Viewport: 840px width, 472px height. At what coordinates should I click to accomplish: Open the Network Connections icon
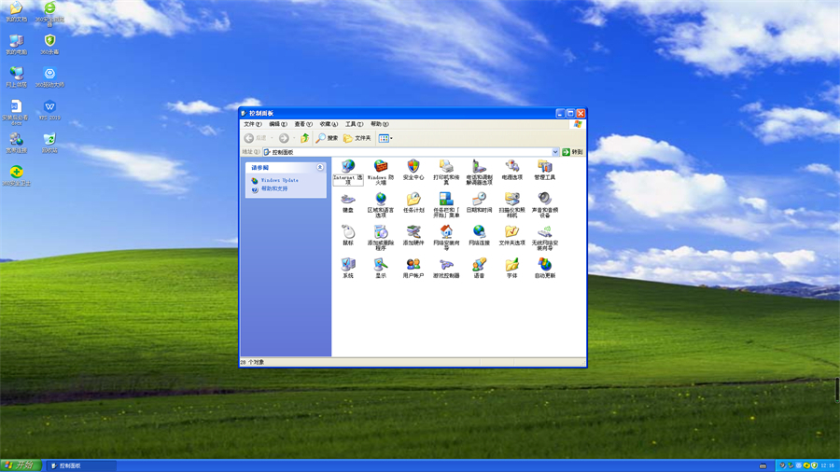coord(479,235)
